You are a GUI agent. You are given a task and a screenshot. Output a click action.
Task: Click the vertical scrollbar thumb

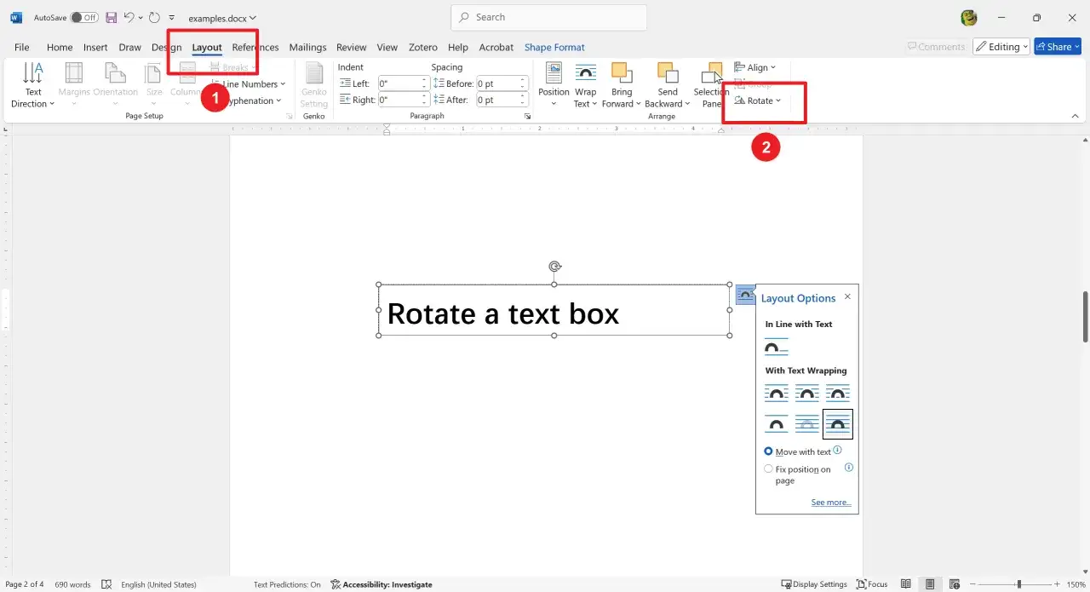tap(1084, 317)
